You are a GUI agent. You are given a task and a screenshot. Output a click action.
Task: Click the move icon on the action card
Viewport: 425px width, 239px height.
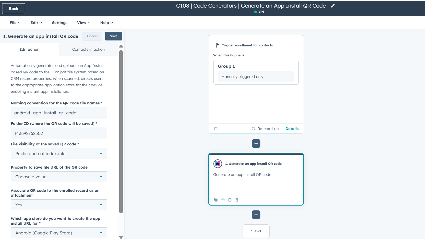223,200
